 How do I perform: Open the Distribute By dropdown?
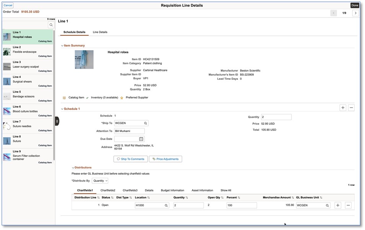pyautogui.click(x=100, y=181)
